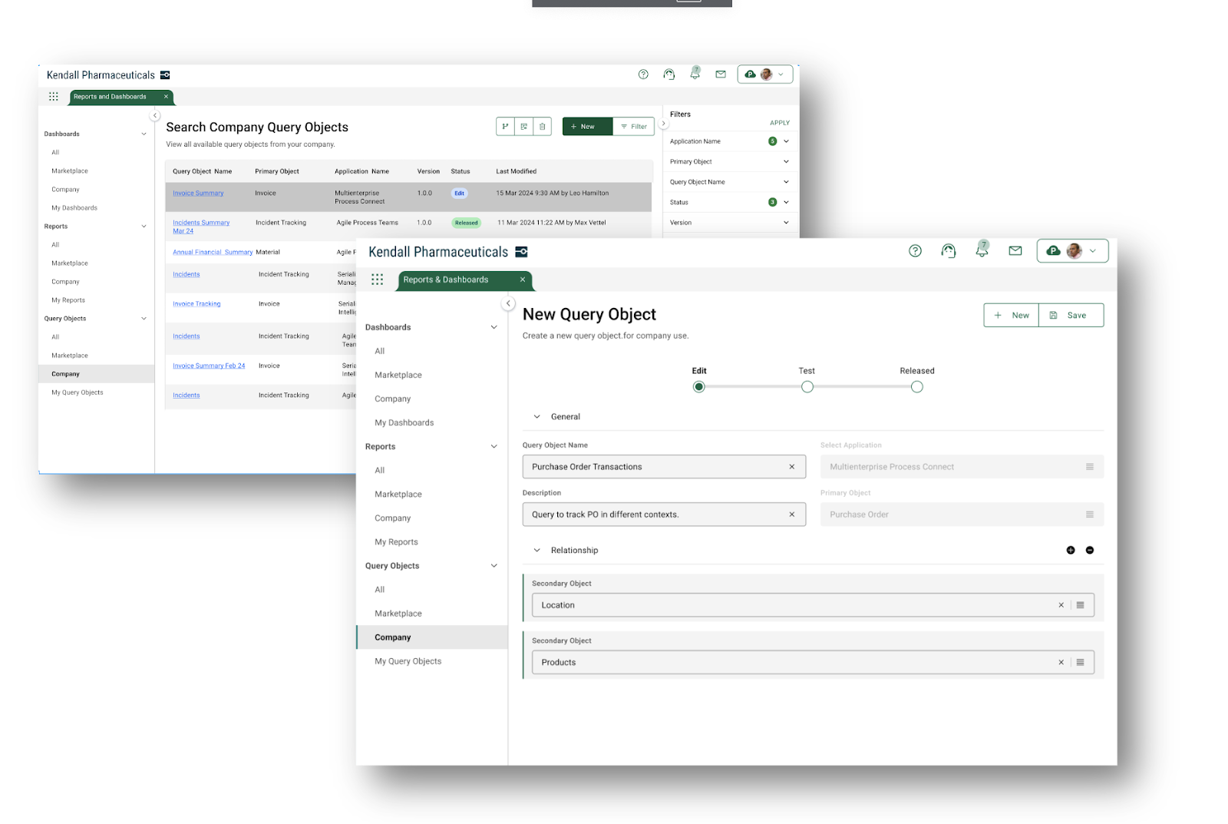
Task: Open help icon in New Query Object window
Action: point(915,250)
